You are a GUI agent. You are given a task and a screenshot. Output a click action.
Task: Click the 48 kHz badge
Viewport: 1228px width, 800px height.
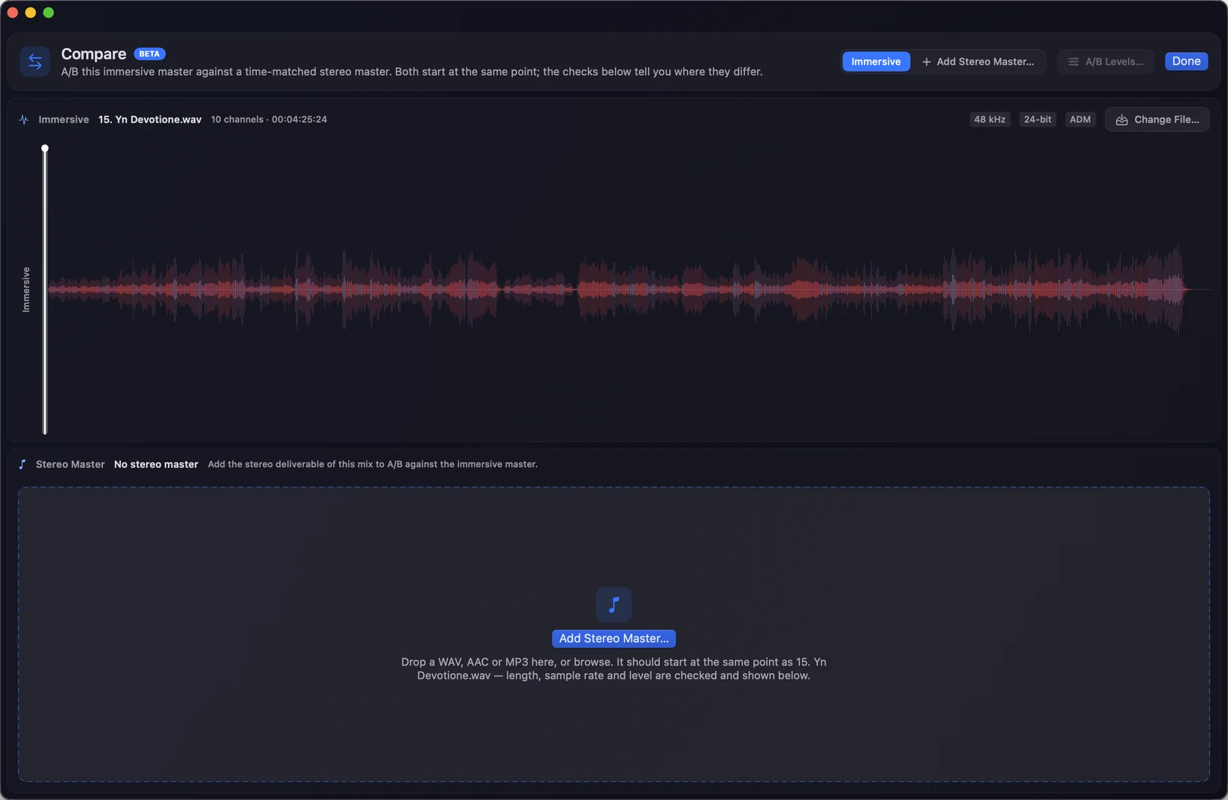pos(990,119)
